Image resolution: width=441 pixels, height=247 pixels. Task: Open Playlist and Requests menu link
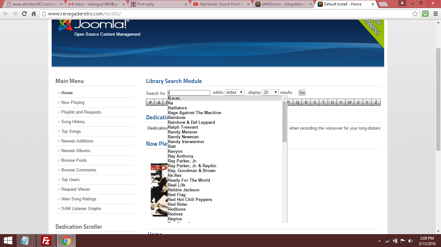tap(81, 112)
